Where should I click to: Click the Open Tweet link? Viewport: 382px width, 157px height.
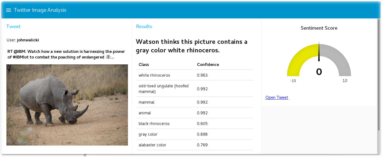(277, 97)
